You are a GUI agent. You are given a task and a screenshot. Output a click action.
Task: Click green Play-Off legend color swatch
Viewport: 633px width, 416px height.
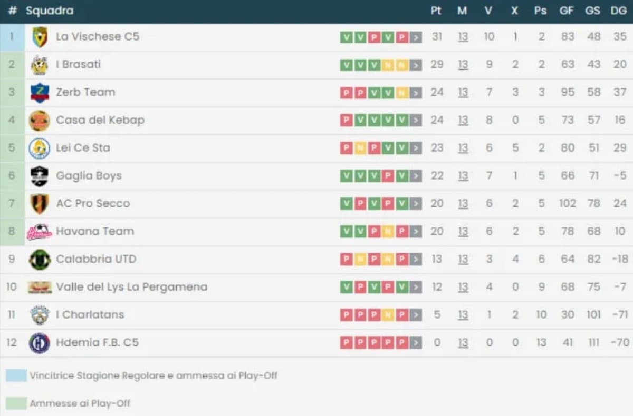point(16,403)
